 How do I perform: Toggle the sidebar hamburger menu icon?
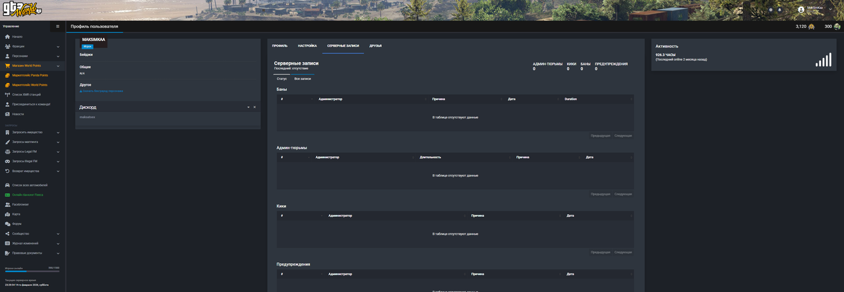click(x=57, y=26)
